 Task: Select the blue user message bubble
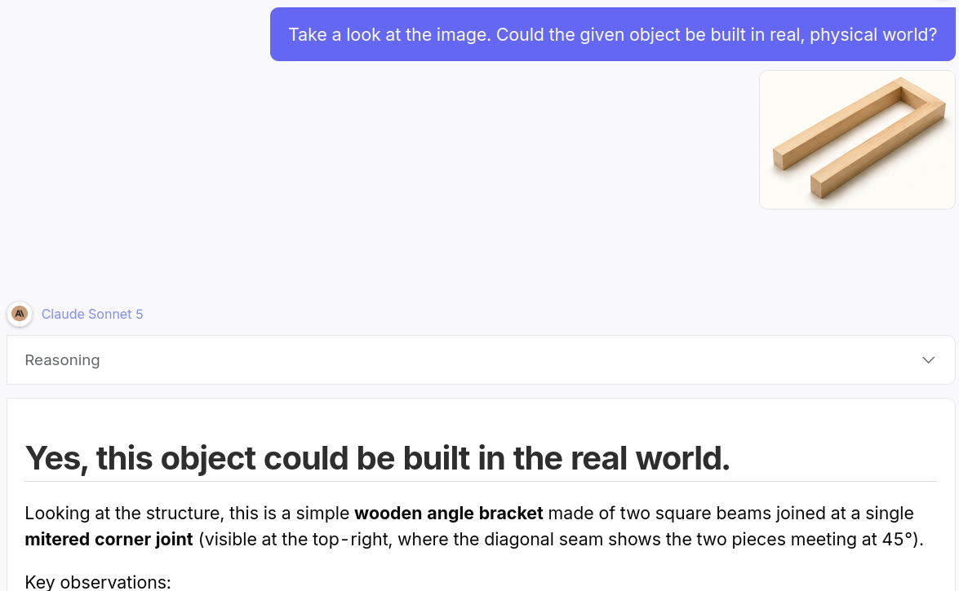tap(612, 34)
